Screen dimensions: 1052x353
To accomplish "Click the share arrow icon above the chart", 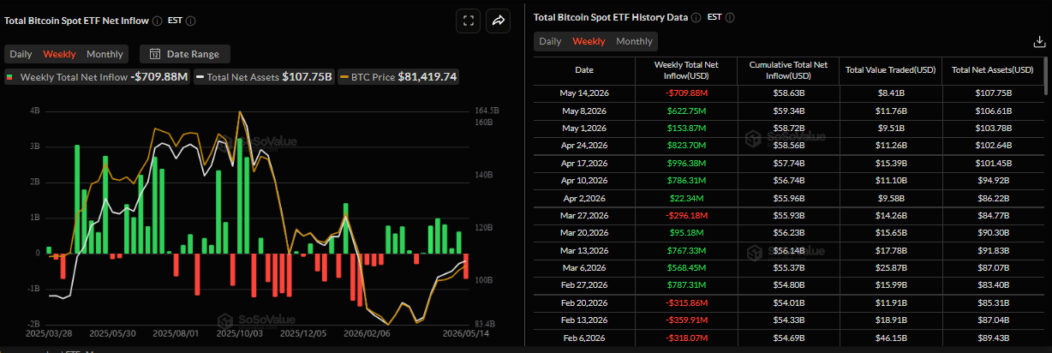I will (498, 21).
